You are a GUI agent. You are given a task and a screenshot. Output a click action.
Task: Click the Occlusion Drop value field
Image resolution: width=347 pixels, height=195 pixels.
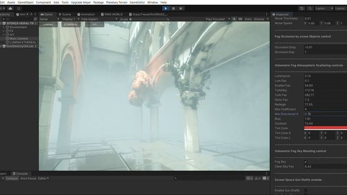(x=325, y=47)
